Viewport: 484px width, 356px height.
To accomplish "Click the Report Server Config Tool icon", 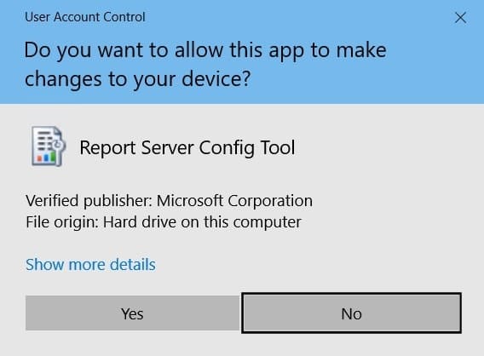I will tap(49, 146).
